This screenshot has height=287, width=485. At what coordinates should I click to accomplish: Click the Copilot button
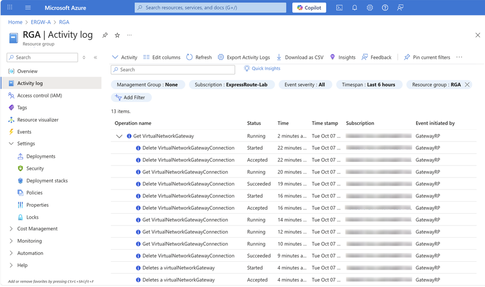(309, 8)
